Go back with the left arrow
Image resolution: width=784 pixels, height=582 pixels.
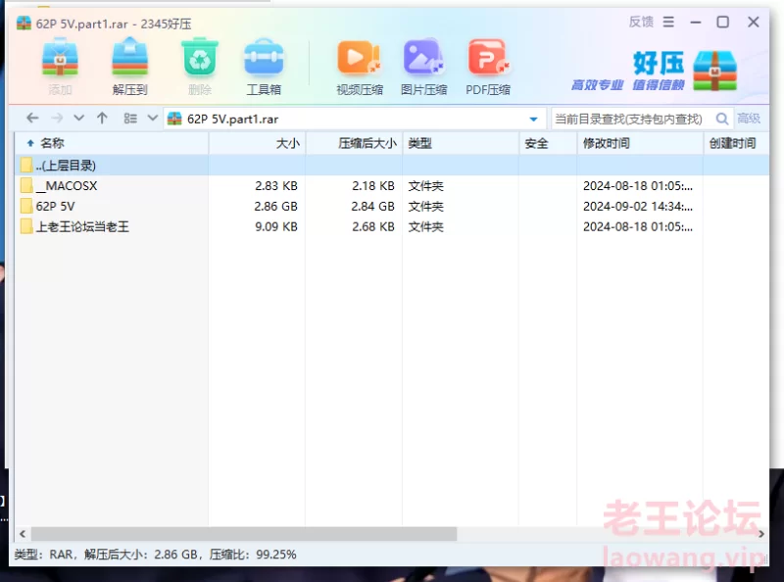32,119
